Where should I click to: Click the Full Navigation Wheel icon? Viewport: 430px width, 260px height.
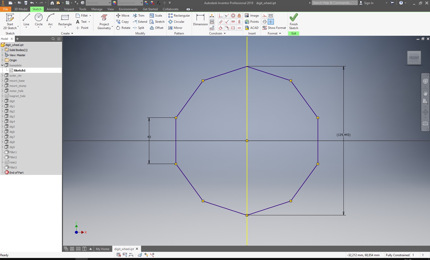[425, 81]
